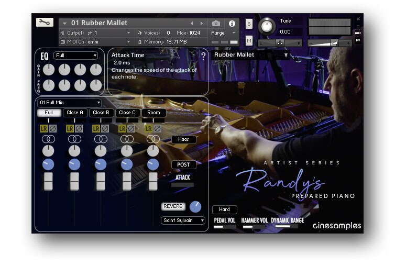395x265 pixels.
Task: Click the Room channel volume fader
Action: [x=153, y=181]
